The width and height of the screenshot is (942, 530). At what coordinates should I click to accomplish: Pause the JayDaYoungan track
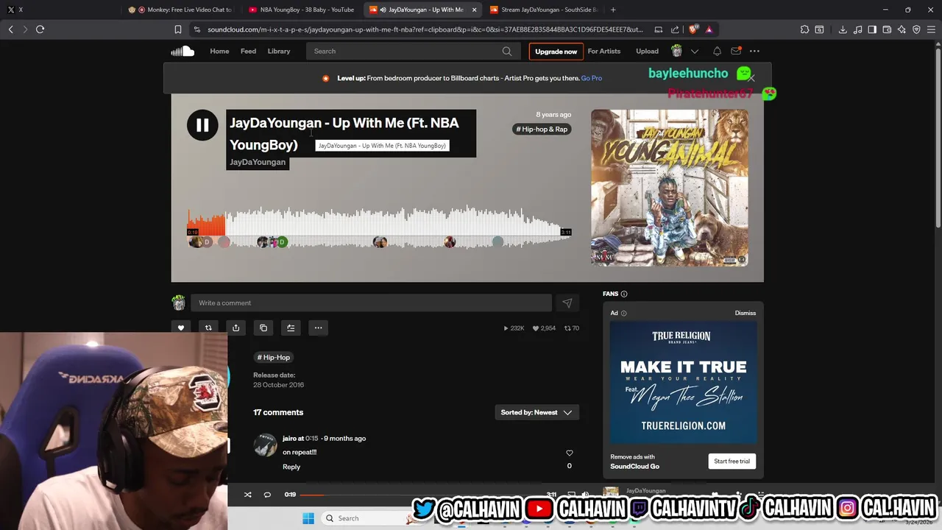pyautogui.click(x=202, y=125)
